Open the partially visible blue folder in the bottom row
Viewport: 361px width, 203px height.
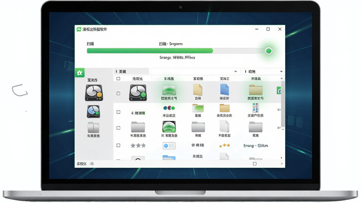(x=169, y=158)
